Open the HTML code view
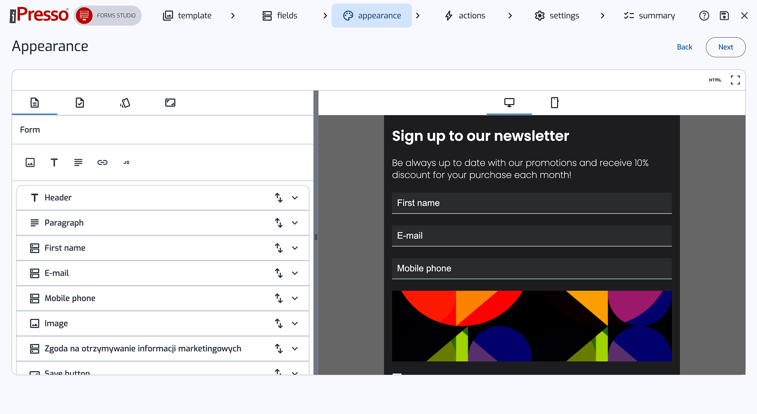Viewport: 757px width, 414px height. pos(715,80)
